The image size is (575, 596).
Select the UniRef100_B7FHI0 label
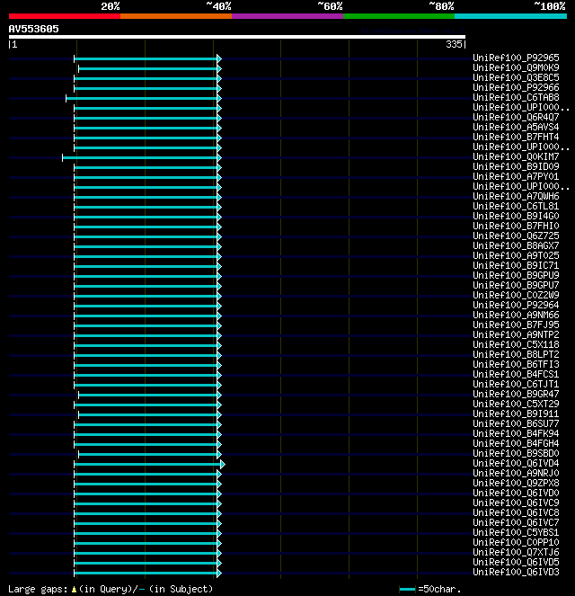[516, 226]
